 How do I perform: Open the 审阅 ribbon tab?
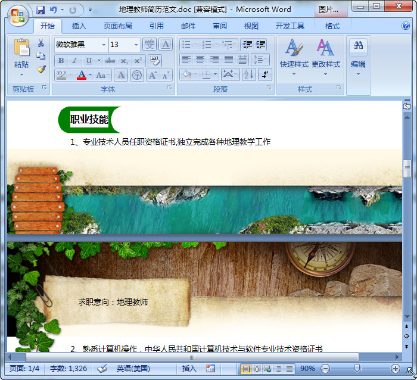(220, 26)
